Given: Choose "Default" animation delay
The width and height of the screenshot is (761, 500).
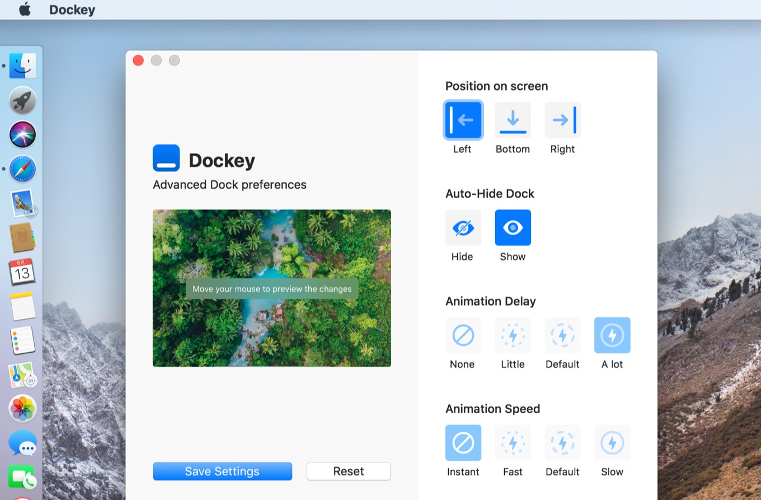Looking at the screenshot, I should coord(562,335).
